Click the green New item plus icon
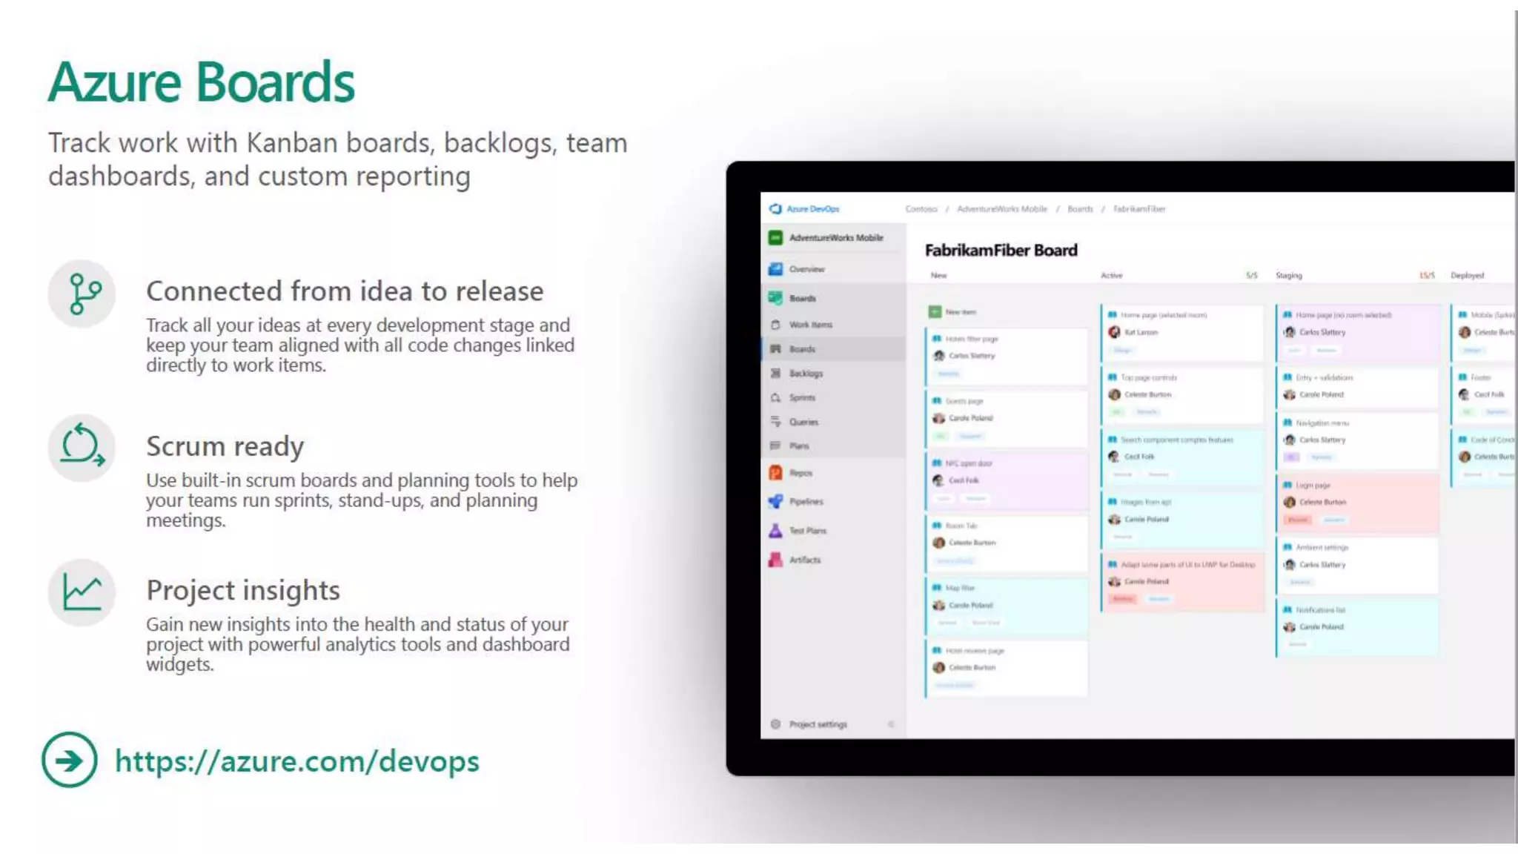1518x854 pixels. 935,312
